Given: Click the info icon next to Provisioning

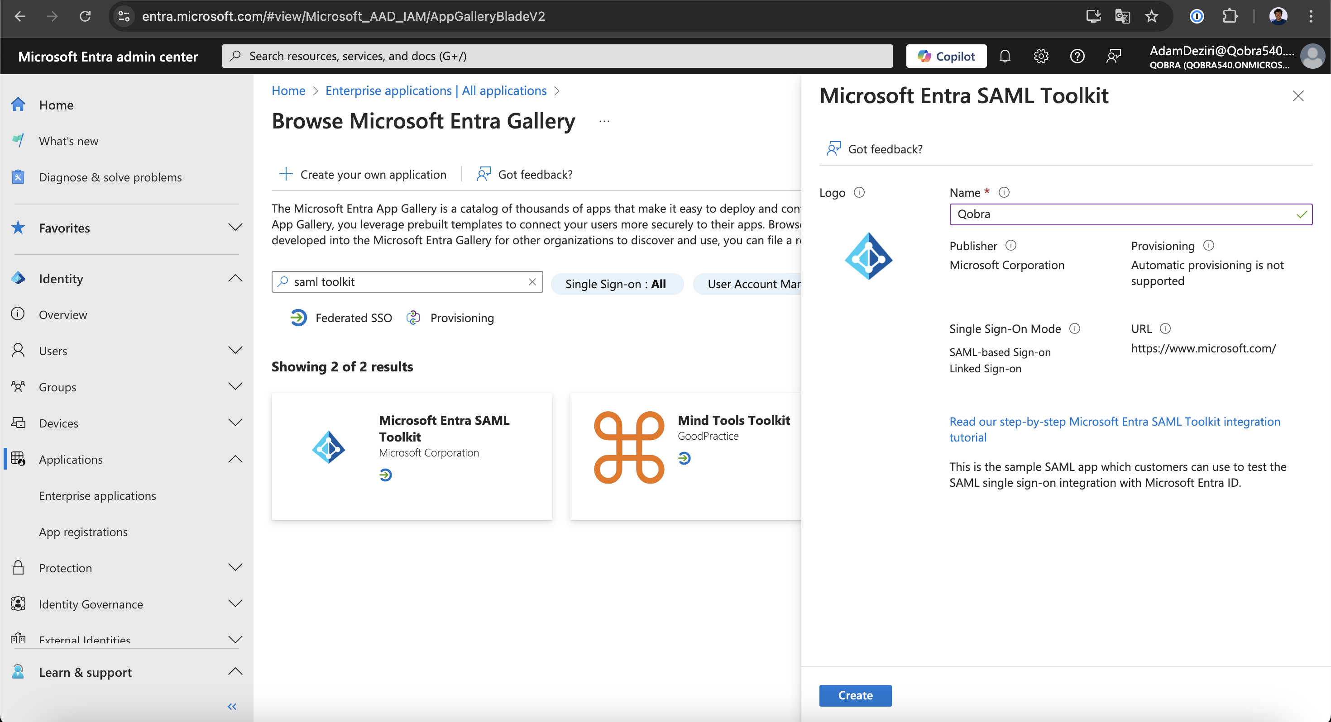Looking at the screenshot, I should pos(1208,245).
